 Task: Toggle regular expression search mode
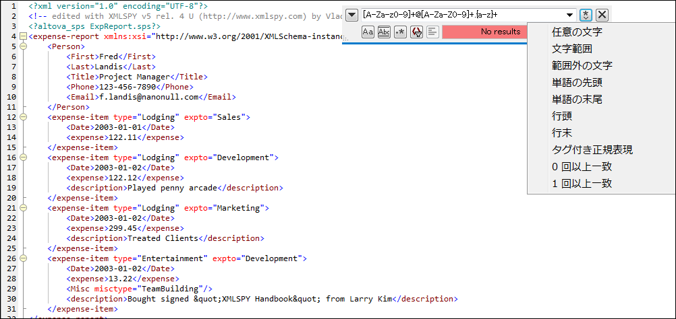[400, 32]
